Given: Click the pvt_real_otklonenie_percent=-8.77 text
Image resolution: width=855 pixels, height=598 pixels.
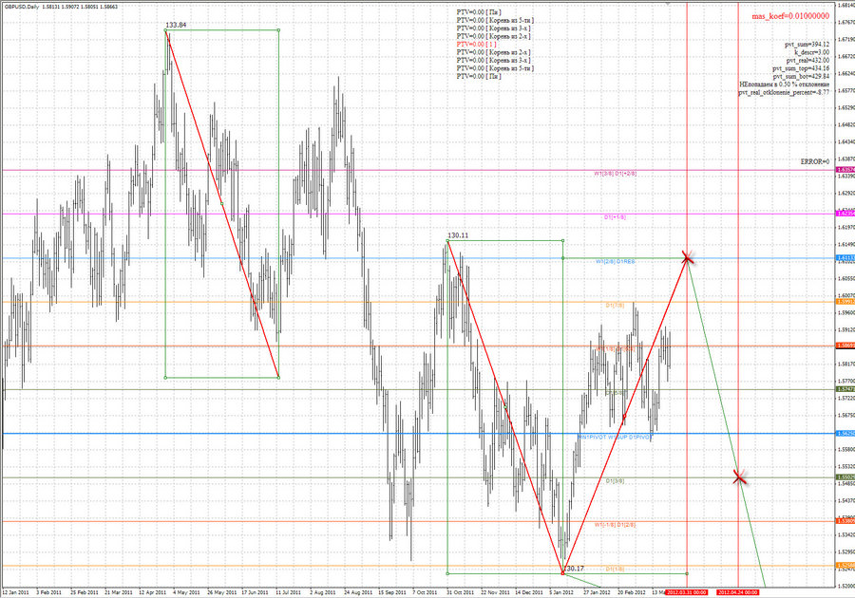Looking at the screenshot, I should coord(784,93).
